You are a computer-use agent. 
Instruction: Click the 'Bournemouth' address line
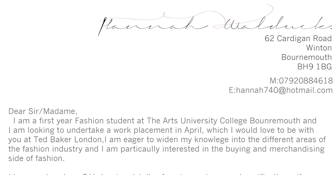[x=306, y=57]
